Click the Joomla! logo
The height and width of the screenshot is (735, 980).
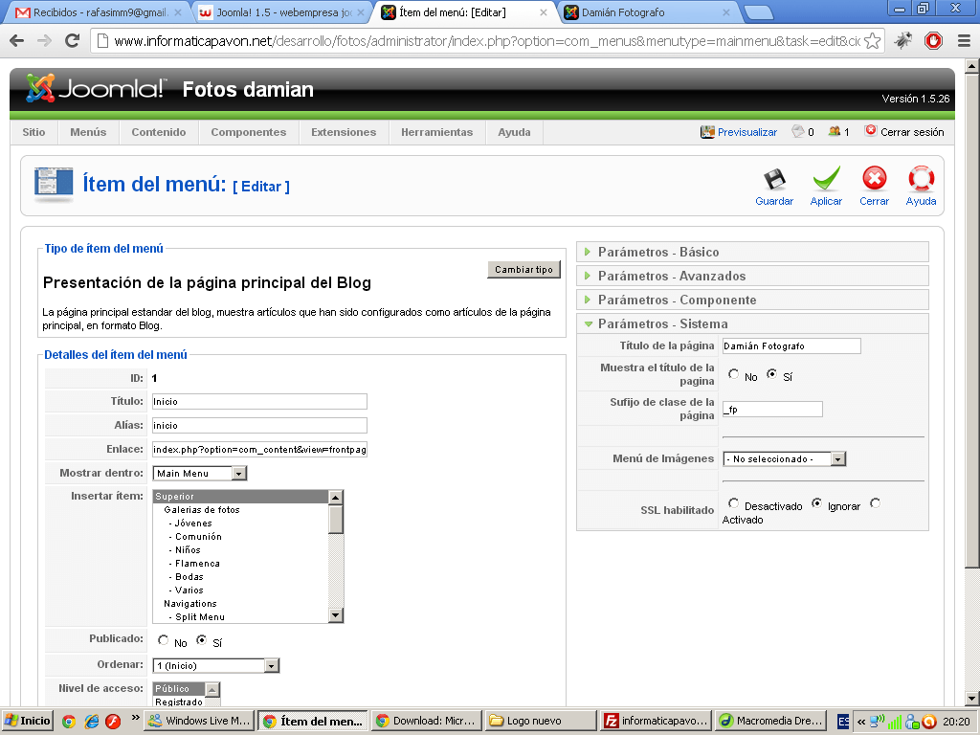click(x=96, y=89)
